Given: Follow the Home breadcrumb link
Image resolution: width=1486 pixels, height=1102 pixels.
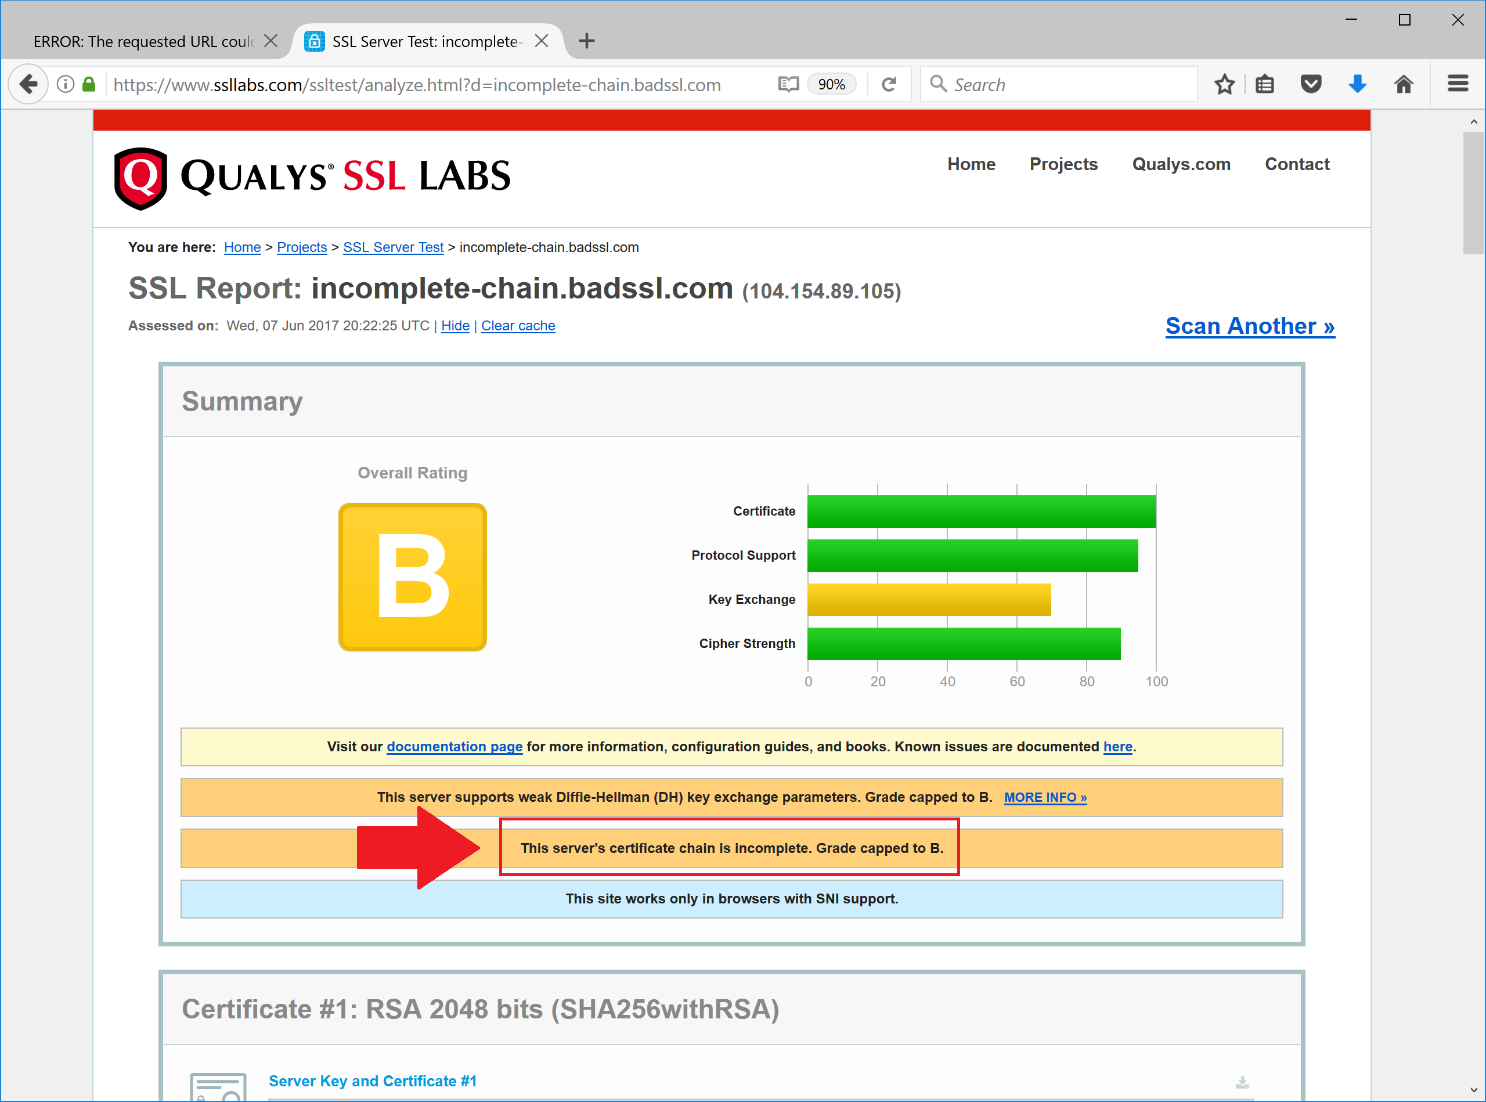Looking at the screenshot, I should [x=242, y=247].
